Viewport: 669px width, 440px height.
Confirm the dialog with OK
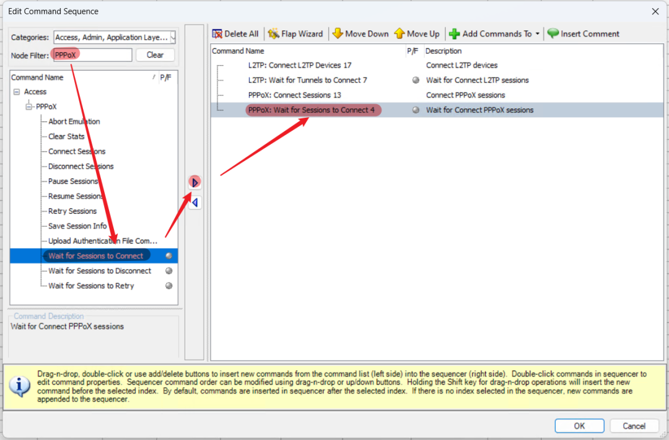pyautogui.click(x=579, y=426)
